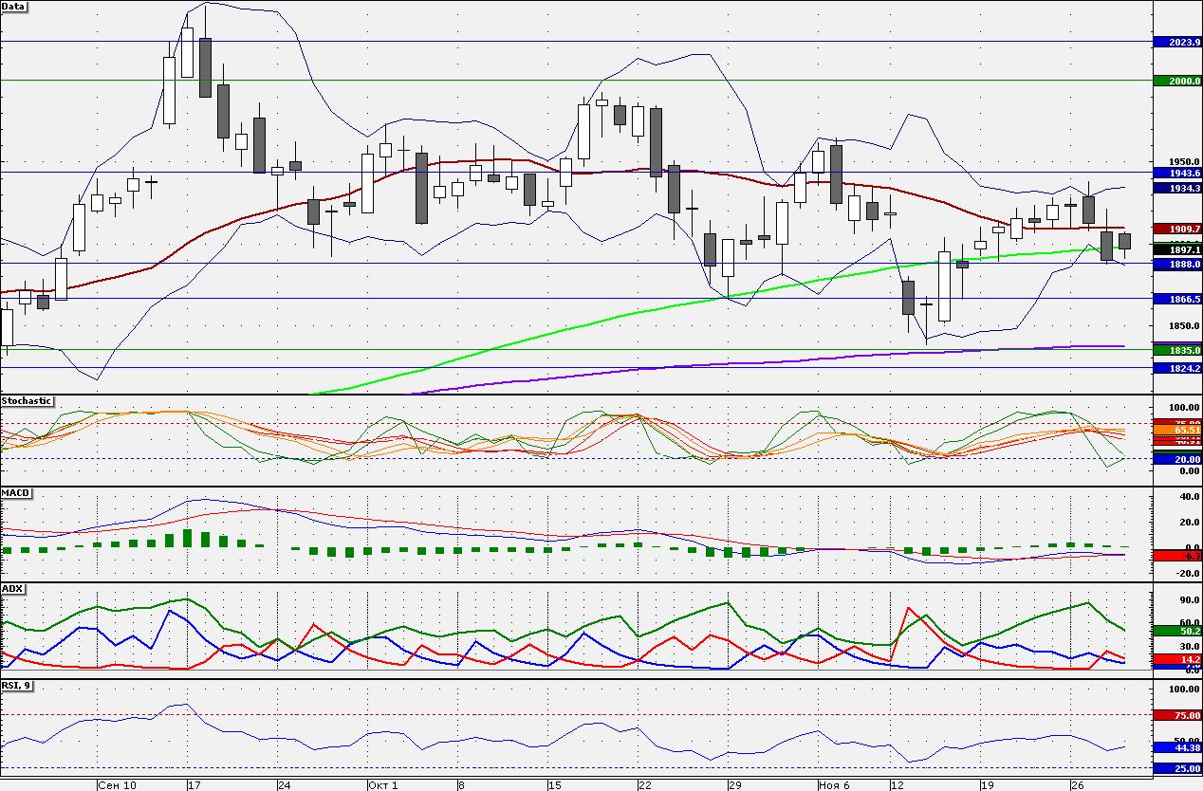
Task: Click the green 1835.0 level tag
Action: coord(1177,350)
